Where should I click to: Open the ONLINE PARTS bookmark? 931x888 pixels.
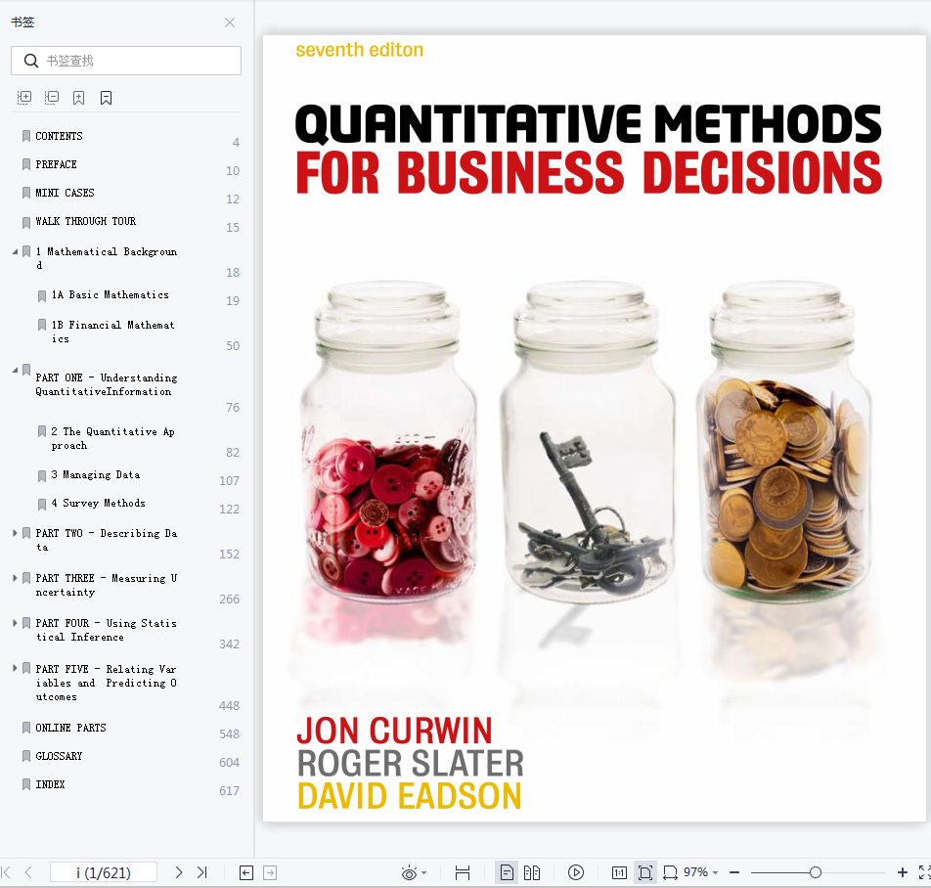pos(70,728)
